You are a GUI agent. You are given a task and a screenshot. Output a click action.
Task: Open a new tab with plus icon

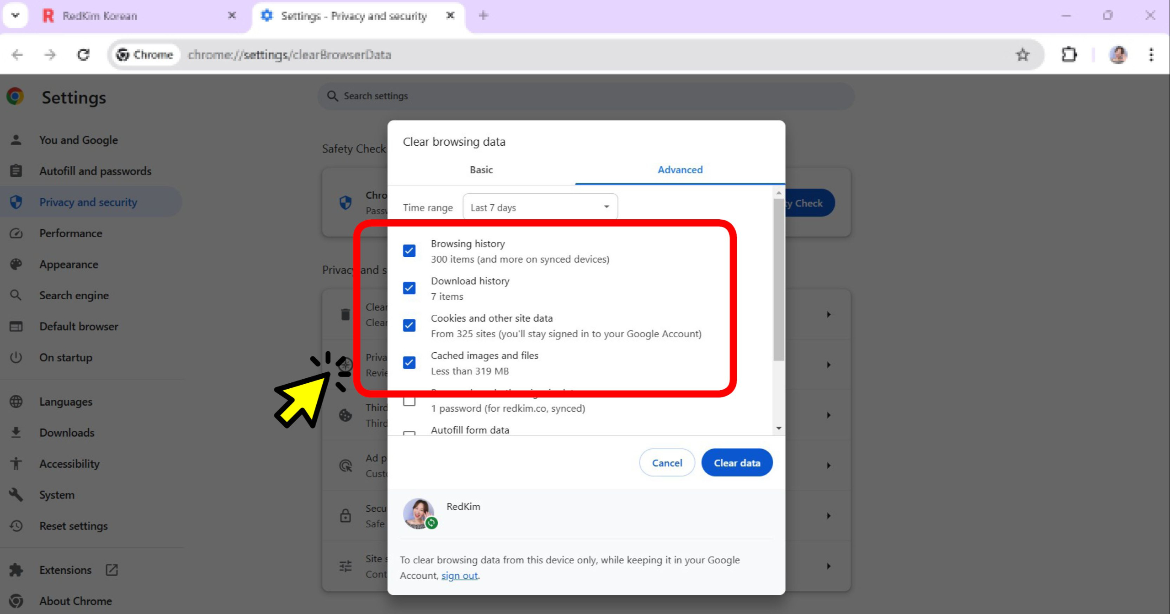(x=483, y=16)
